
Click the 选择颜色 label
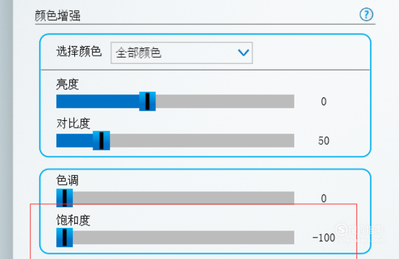click(79, 51)
